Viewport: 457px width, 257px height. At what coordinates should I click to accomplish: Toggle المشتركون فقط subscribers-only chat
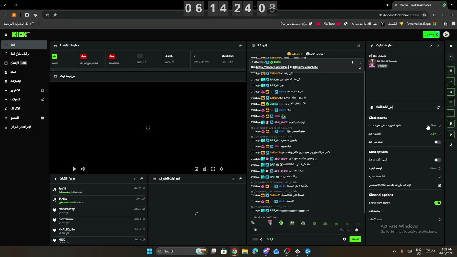click(x=437, y=142)
